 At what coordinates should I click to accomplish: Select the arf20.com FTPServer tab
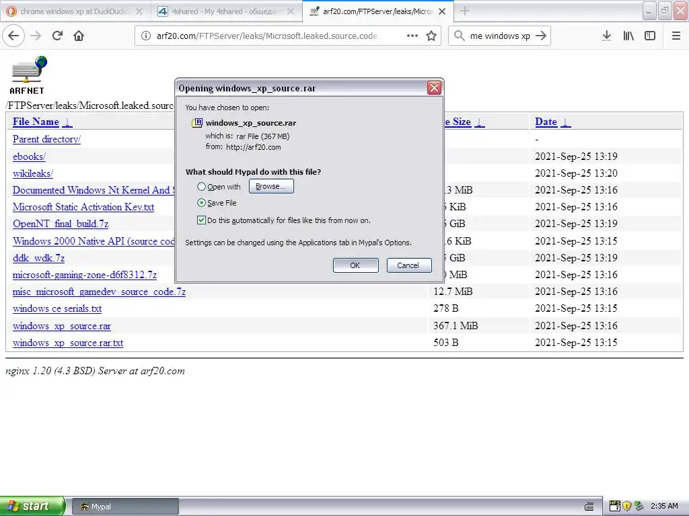(378, 11)
